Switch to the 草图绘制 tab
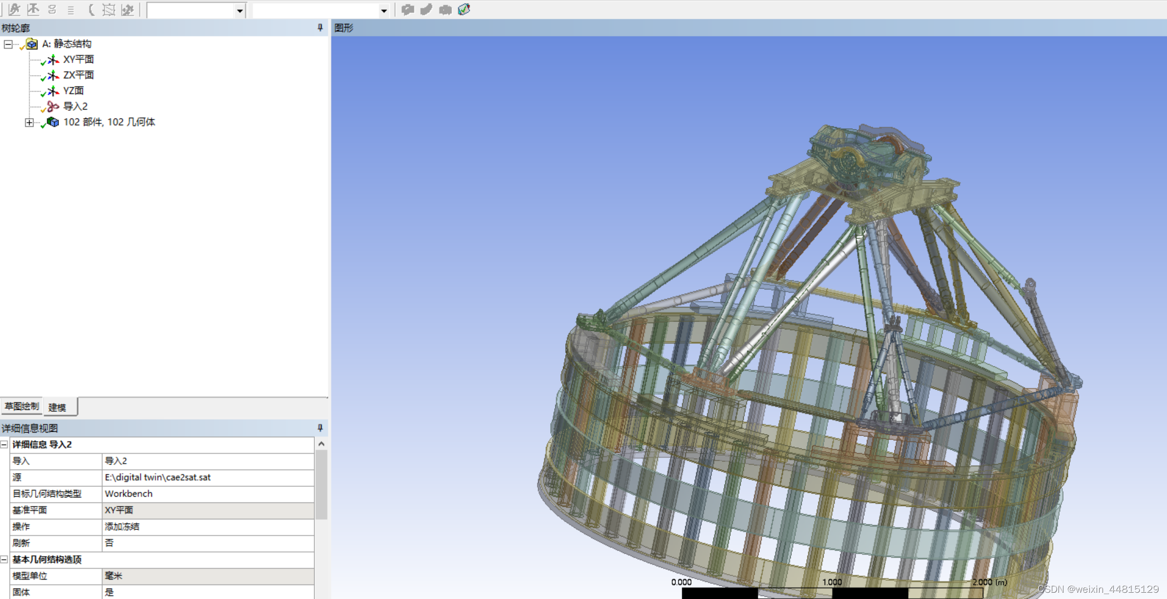 coord(21,406)
